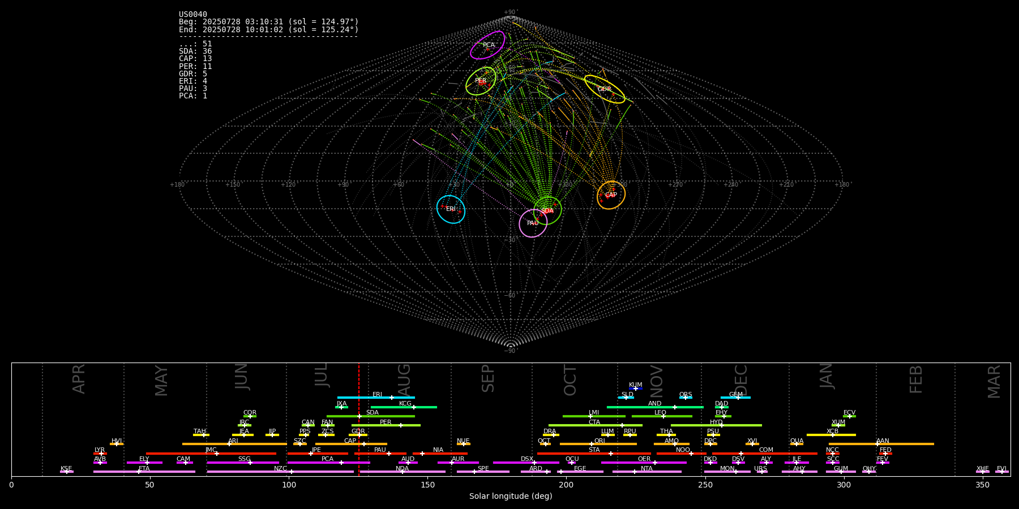This screenshot has width=1019, height=509.
Task: Click the XHE shower marker on timeline
Action: (983, 472)
